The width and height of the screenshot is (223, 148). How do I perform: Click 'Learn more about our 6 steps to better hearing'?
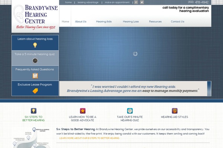pos(89,138)
